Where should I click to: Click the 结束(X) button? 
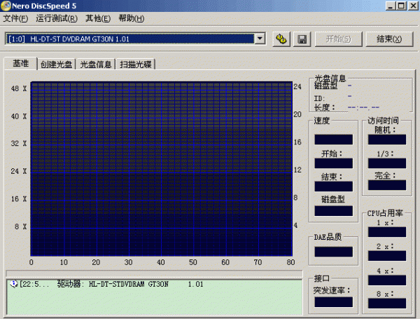point(389,39)
